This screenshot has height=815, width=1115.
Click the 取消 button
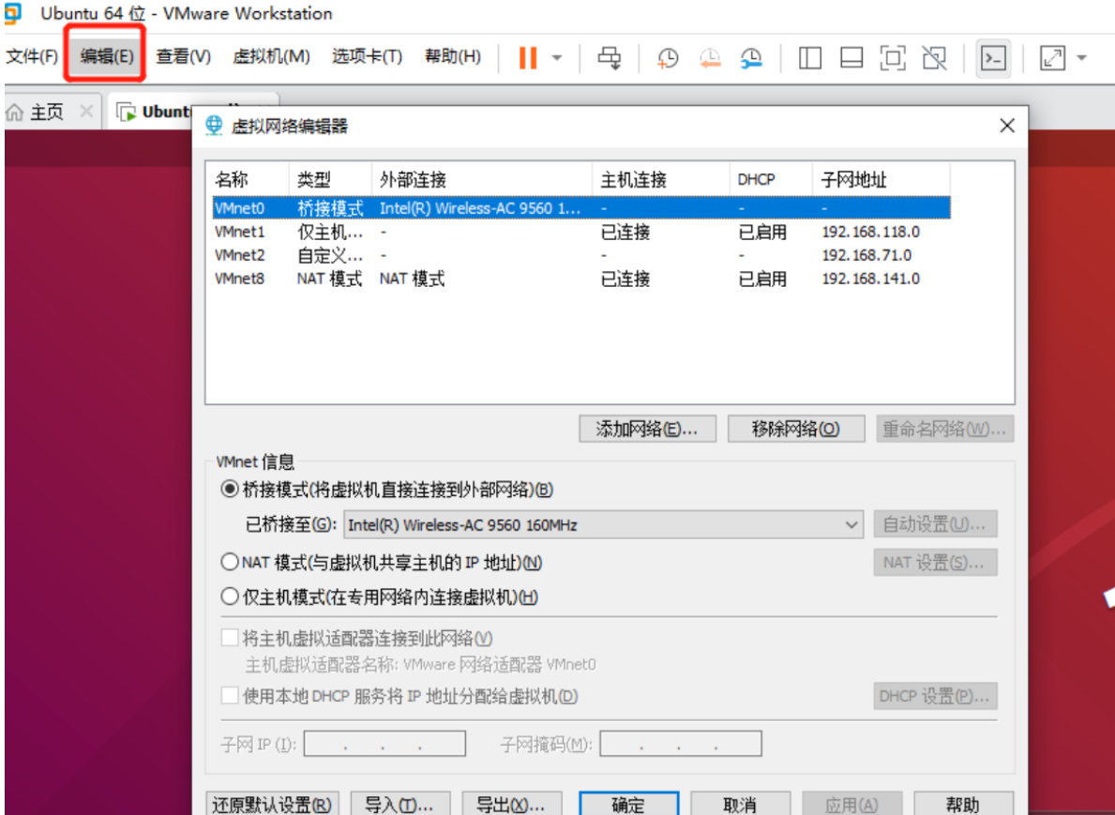[x=740, y=805]
